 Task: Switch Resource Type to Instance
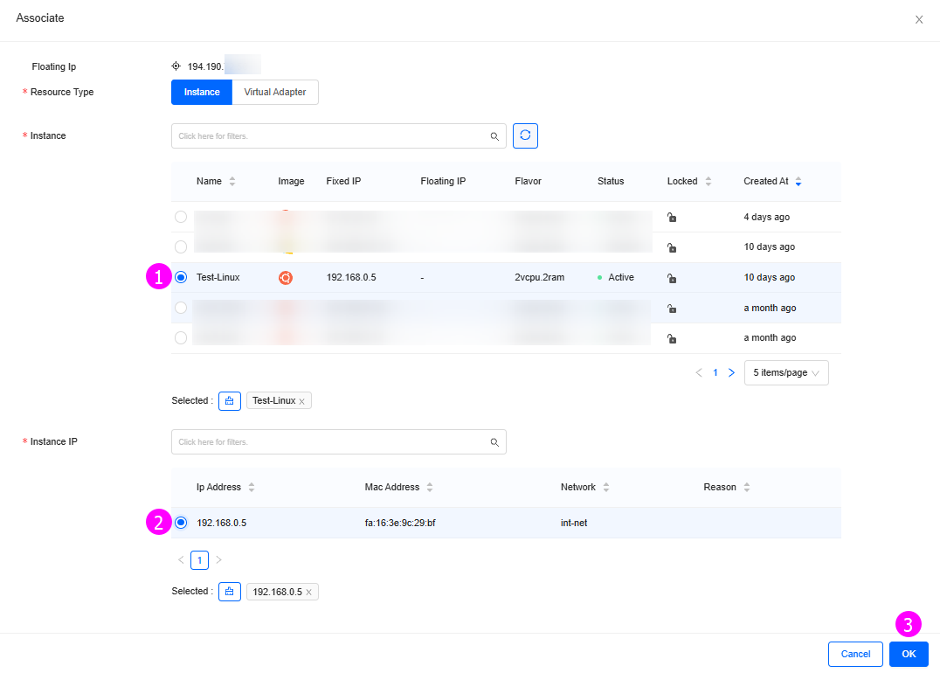click(x=202, y=92)
